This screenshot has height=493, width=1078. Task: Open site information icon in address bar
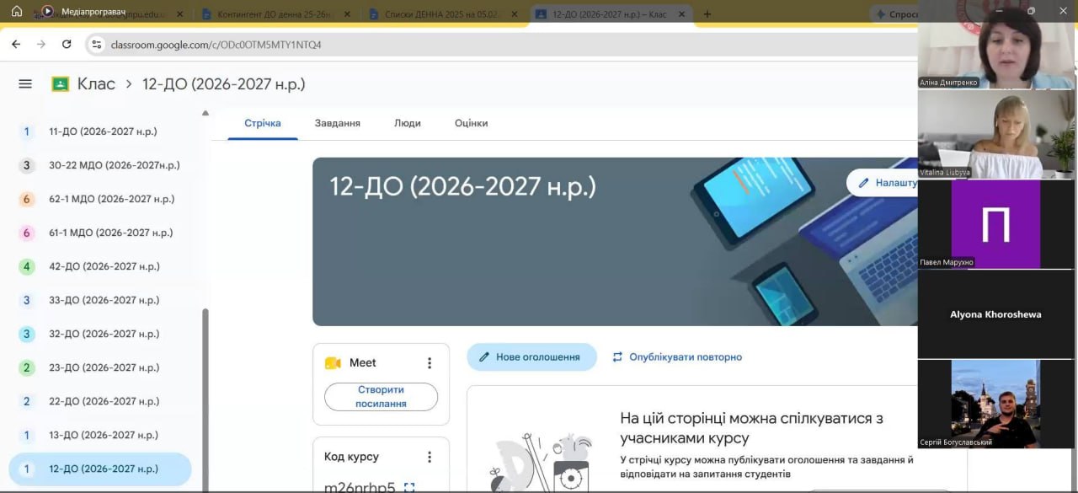click(96, 44)
